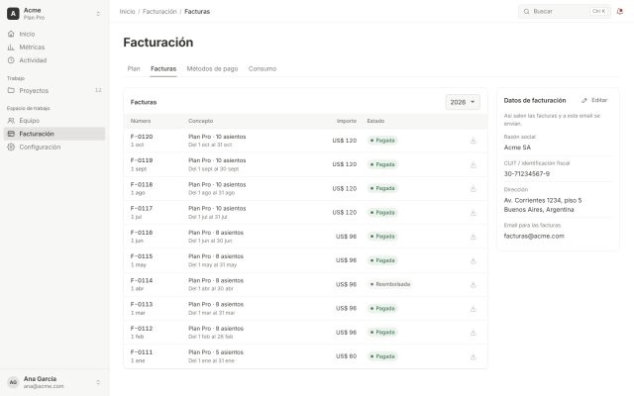Click facturas@acme.com email
The width and height of the screenshot is (634, 396).
pyautogui.click(x=534, y=236)
